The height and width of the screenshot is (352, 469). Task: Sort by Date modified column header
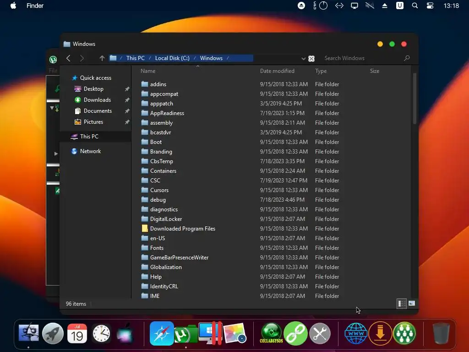click(277, 71)
